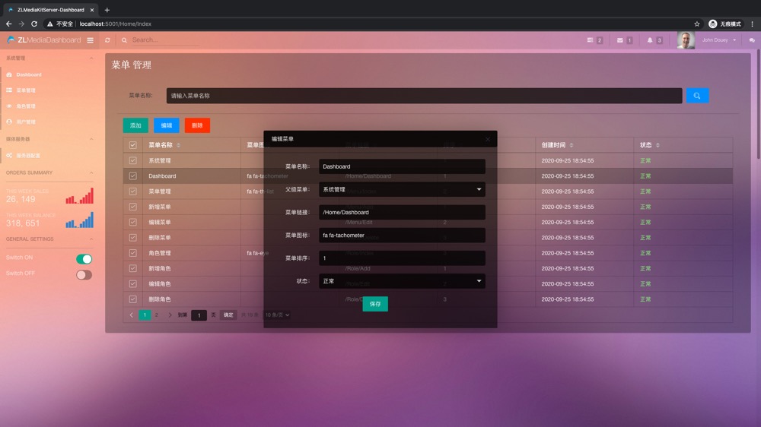This screenshot has width=761, height=427.
Task: Uncheck the Dashboard row checkbox
Action: [132, 176]
